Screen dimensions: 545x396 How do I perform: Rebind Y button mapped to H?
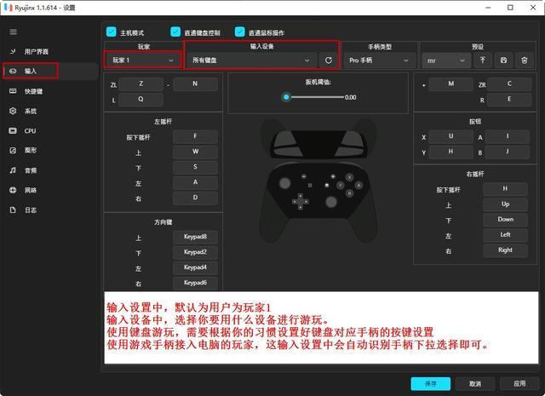pos(450,152)
